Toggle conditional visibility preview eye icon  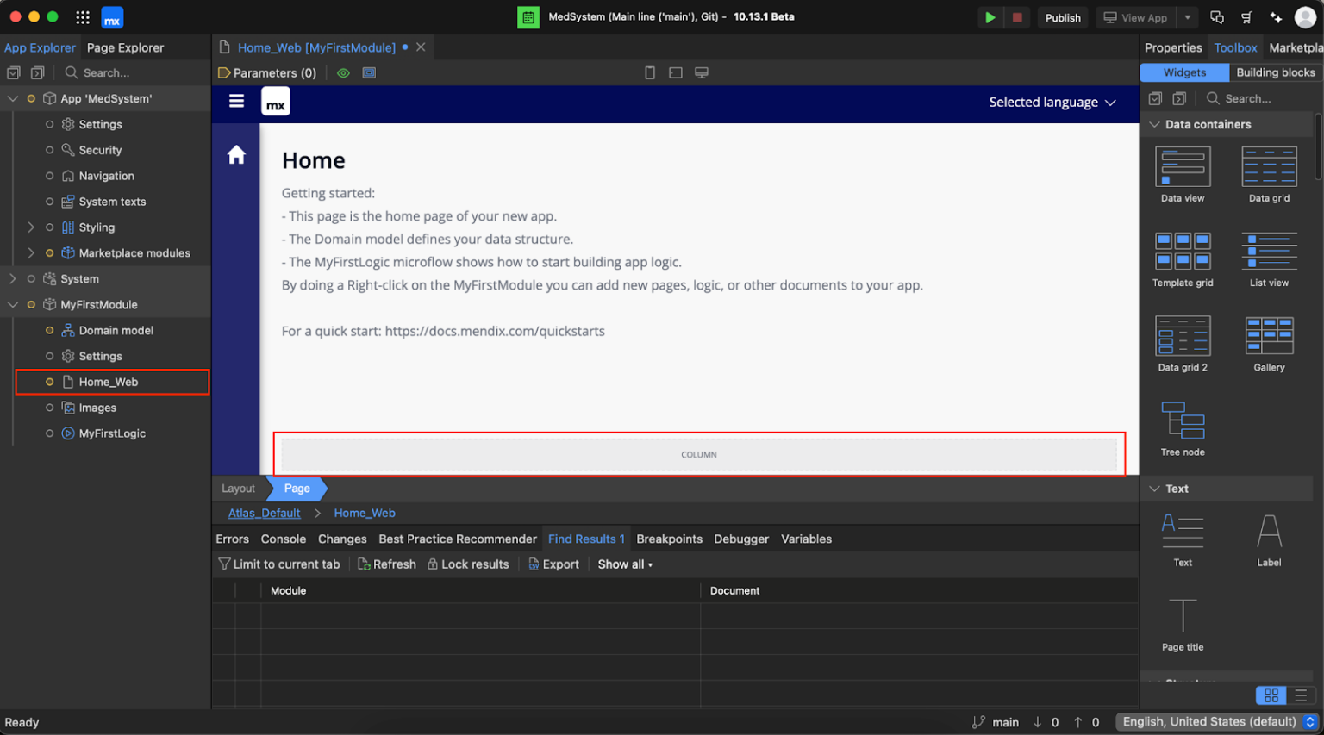(343, 72)
